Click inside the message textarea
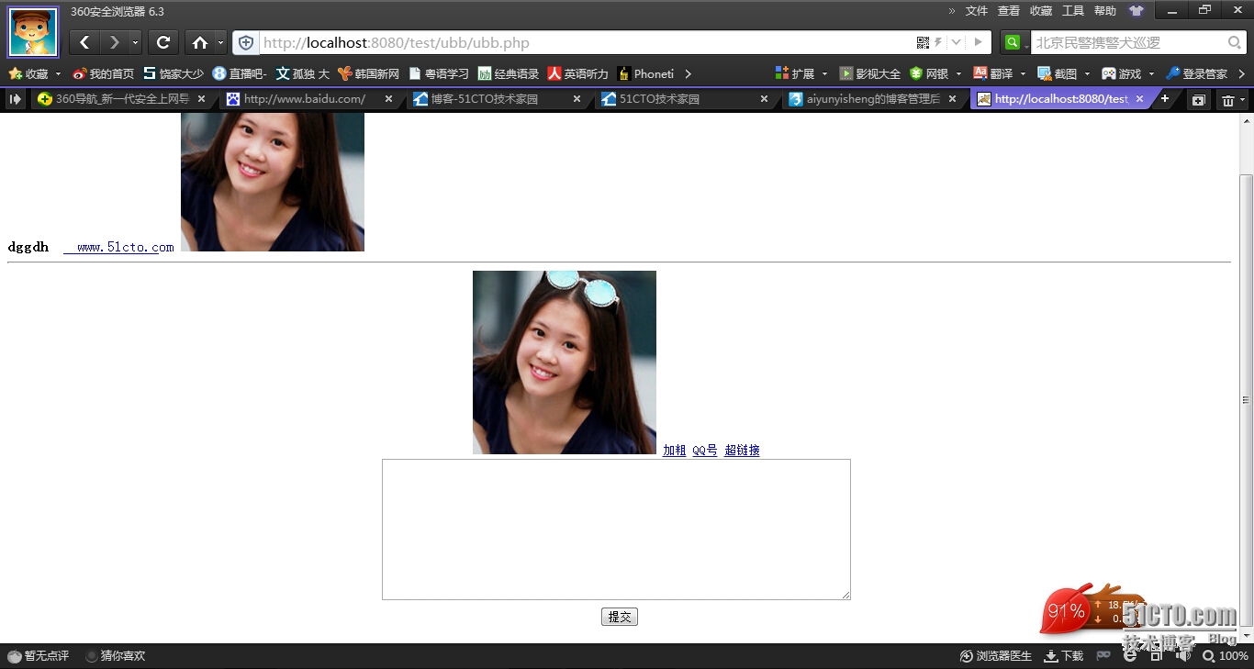Image resolution: width=1254 pixels, height=669 pixels. (x=616, y=530)
